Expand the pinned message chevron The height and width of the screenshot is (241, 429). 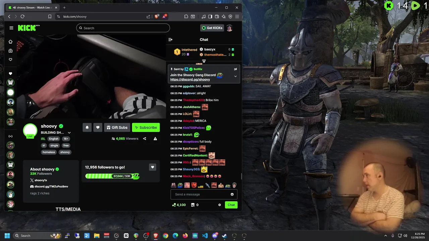(235, 76)
